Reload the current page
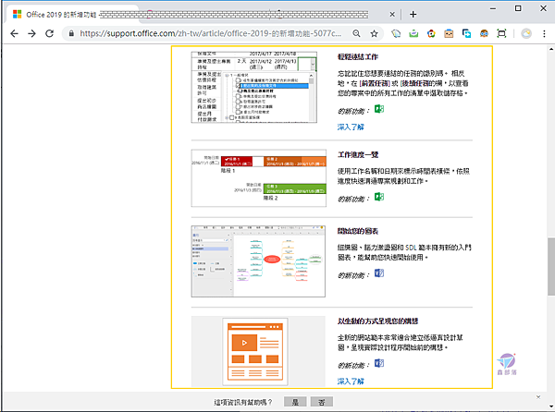Viewport: 555px width, 412px height. (50, 33)
